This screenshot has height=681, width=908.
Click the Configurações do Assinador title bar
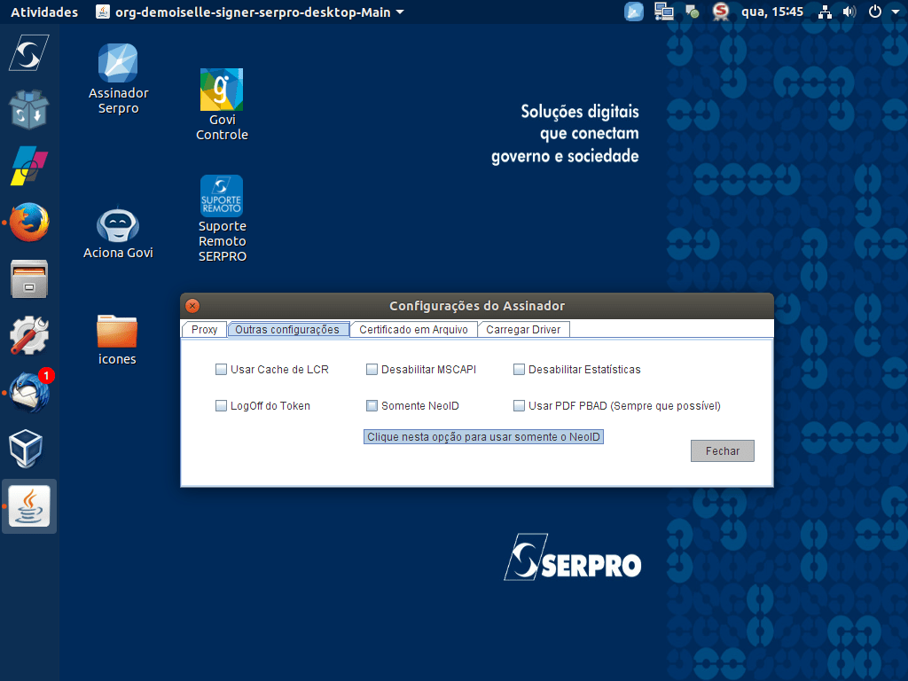click(x=477, y=306)
